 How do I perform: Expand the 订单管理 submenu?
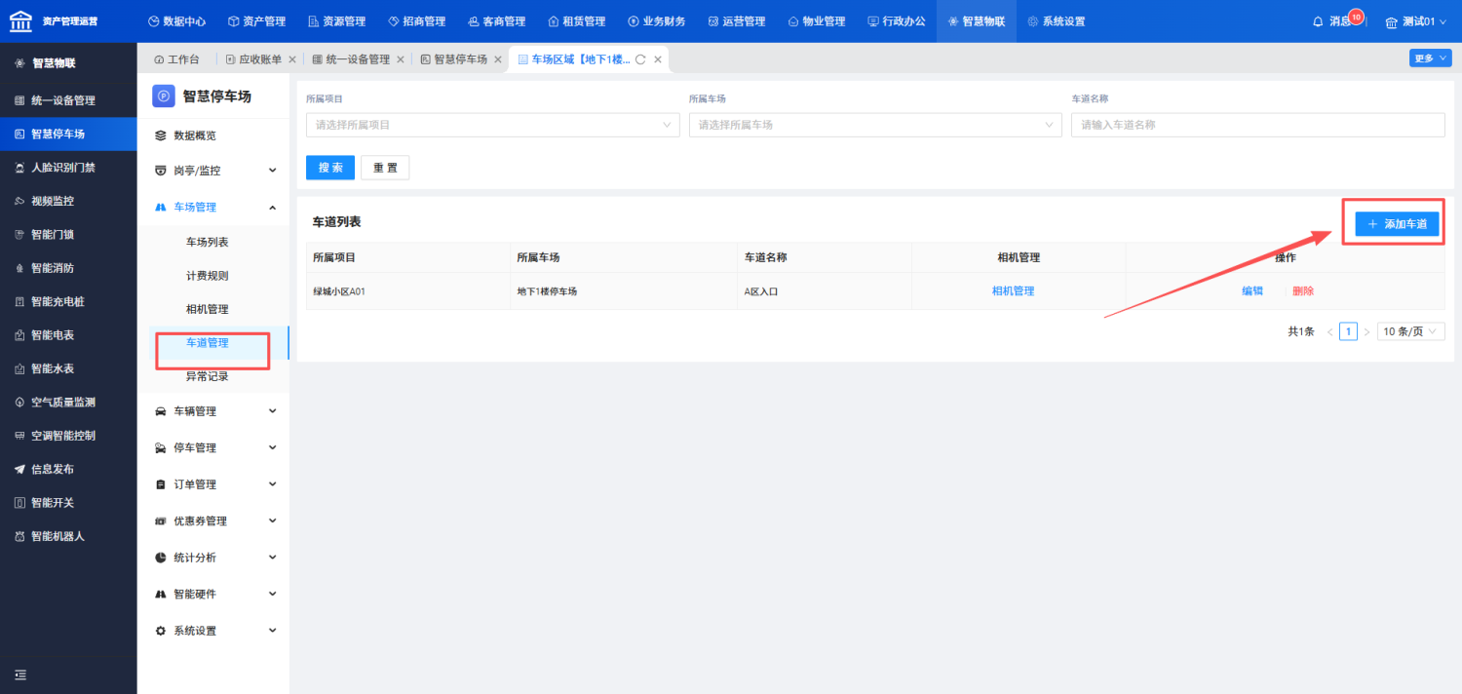213,484
